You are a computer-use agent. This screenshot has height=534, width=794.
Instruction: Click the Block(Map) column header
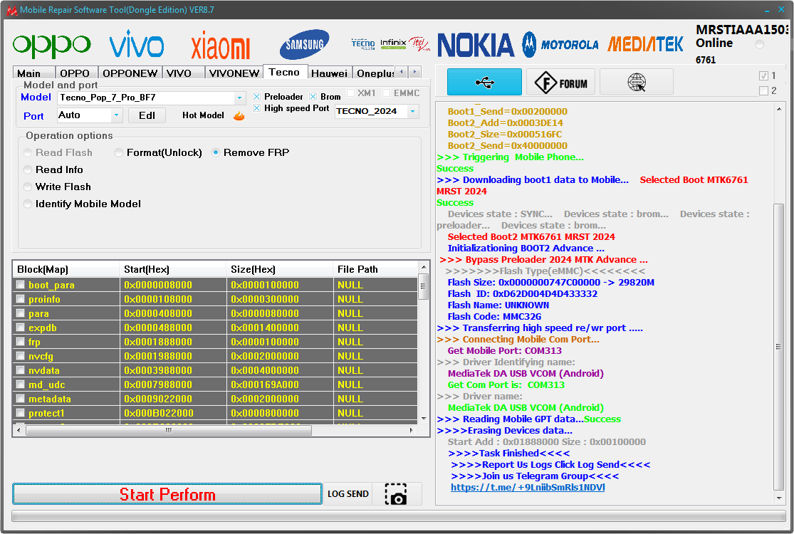coord(66,269)
